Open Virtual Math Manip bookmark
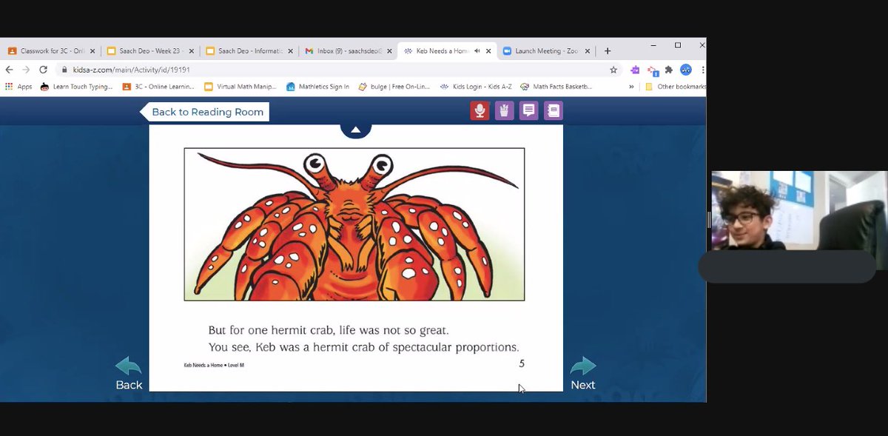888x436 pixels. click(240, 87)
